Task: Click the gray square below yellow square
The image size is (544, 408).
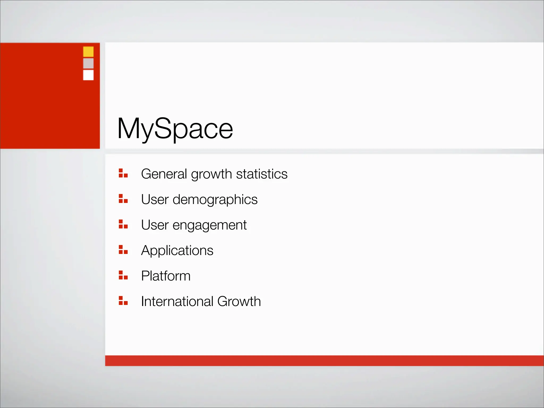Action: click(x=88, y=63)
